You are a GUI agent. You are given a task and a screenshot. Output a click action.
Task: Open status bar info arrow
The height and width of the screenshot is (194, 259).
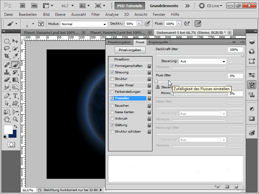pyautogui.click(x=101, y=190)
